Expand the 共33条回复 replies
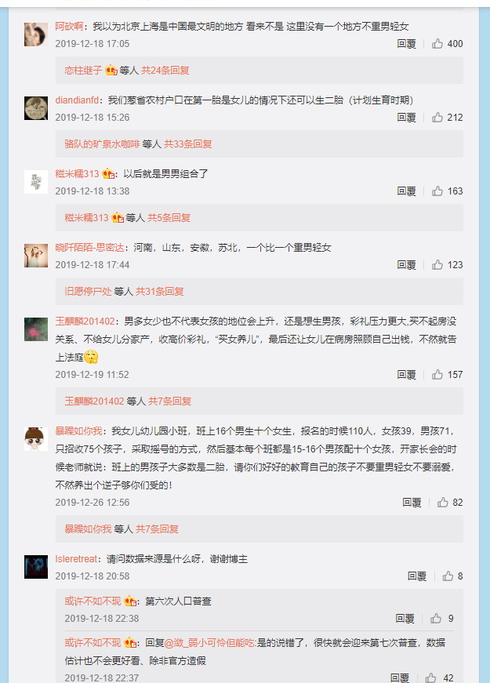Image resolution: width=490 pixels, height=683 pixels. [x=187, y=144]
